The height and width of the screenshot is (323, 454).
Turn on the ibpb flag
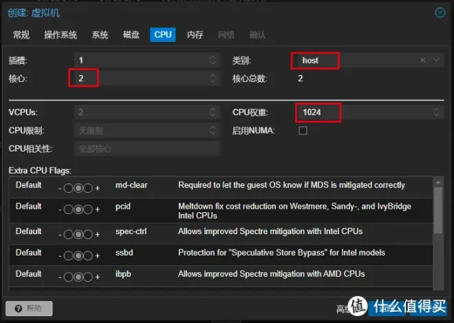(88, 277)
